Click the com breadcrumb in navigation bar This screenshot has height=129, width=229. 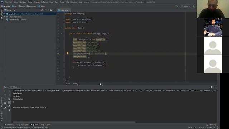click(x=21, y=6)
